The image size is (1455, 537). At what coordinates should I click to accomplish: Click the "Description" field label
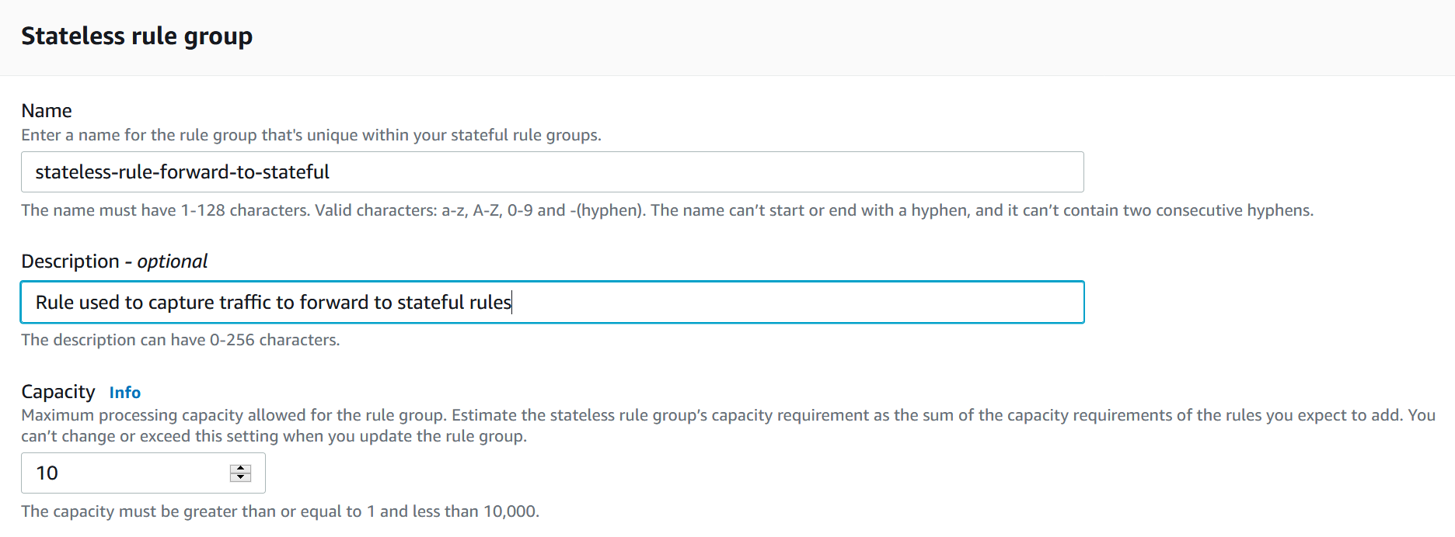[x=70, y=262]
